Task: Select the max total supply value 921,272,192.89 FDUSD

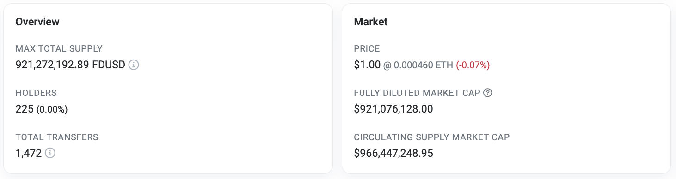Action: click(70, 65)
